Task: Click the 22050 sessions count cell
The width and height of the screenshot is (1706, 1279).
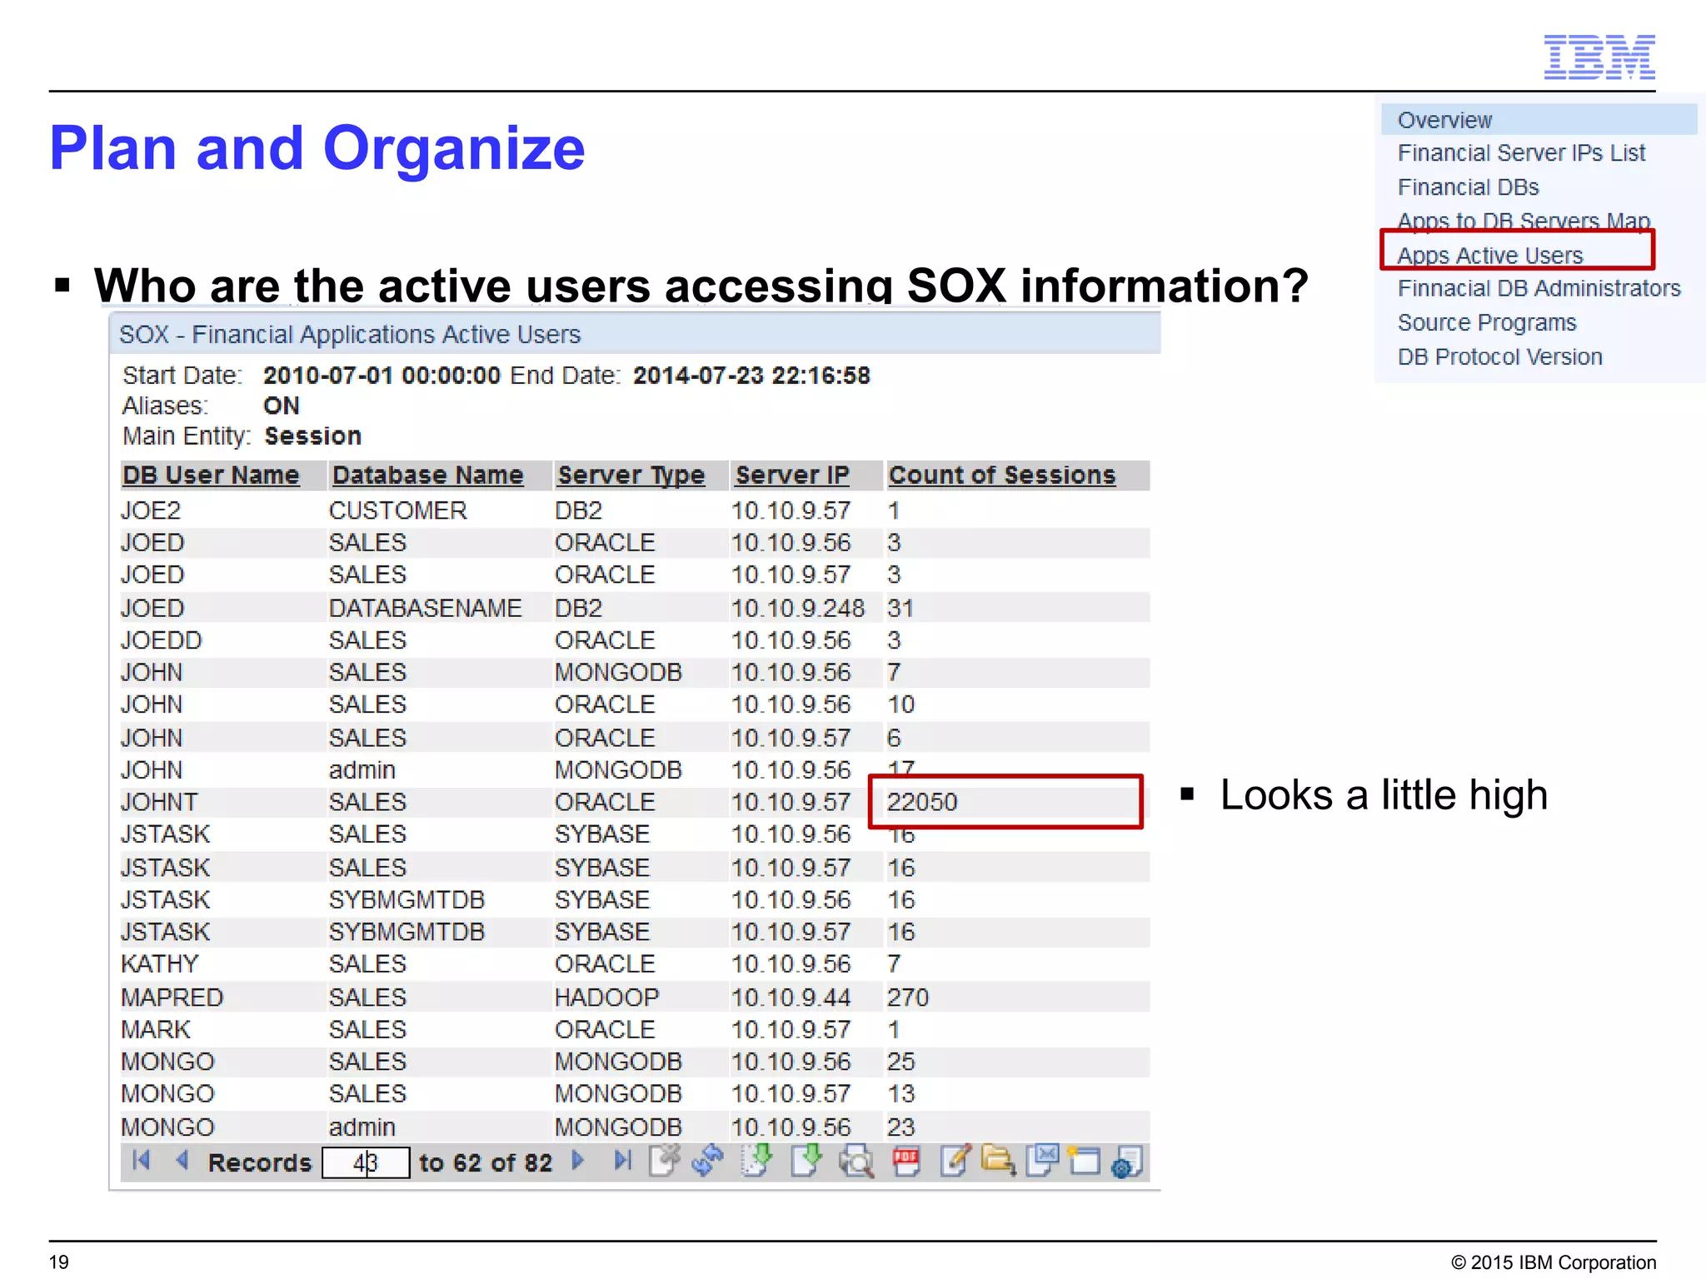Action: pyautogui.click(x=922, y=802)
